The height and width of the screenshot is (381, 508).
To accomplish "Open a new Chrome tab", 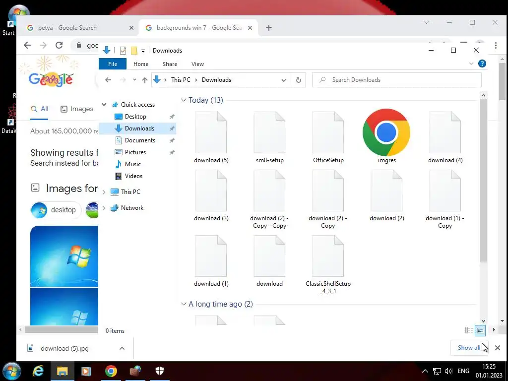I will pos(268,28).
